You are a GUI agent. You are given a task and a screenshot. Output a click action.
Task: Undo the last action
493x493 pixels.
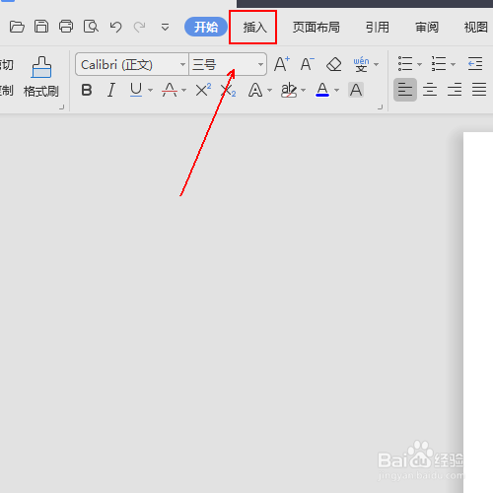click(x=115, y=27)
